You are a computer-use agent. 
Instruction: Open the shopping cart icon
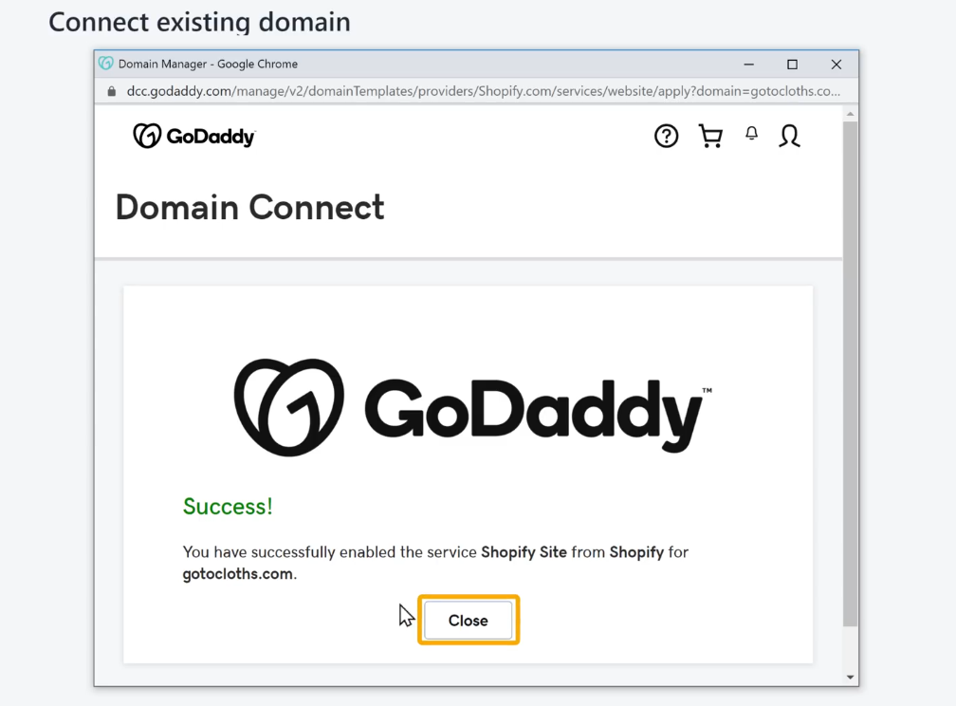coord(710,136)
